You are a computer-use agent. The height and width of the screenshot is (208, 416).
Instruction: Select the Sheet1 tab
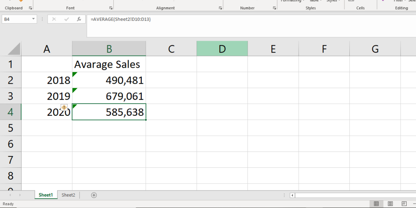pos(45,195)
